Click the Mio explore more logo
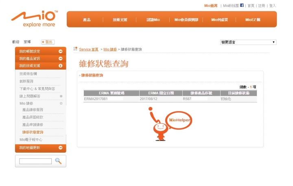 point(35,19)
